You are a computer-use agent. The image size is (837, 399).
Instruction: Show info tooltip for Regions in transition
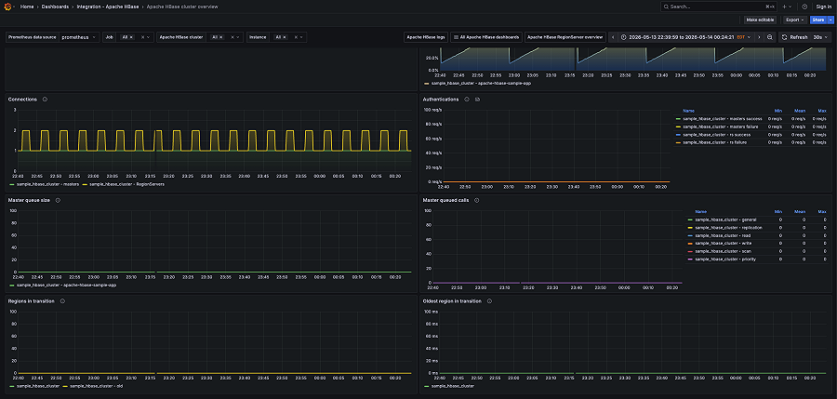point(62,301)
